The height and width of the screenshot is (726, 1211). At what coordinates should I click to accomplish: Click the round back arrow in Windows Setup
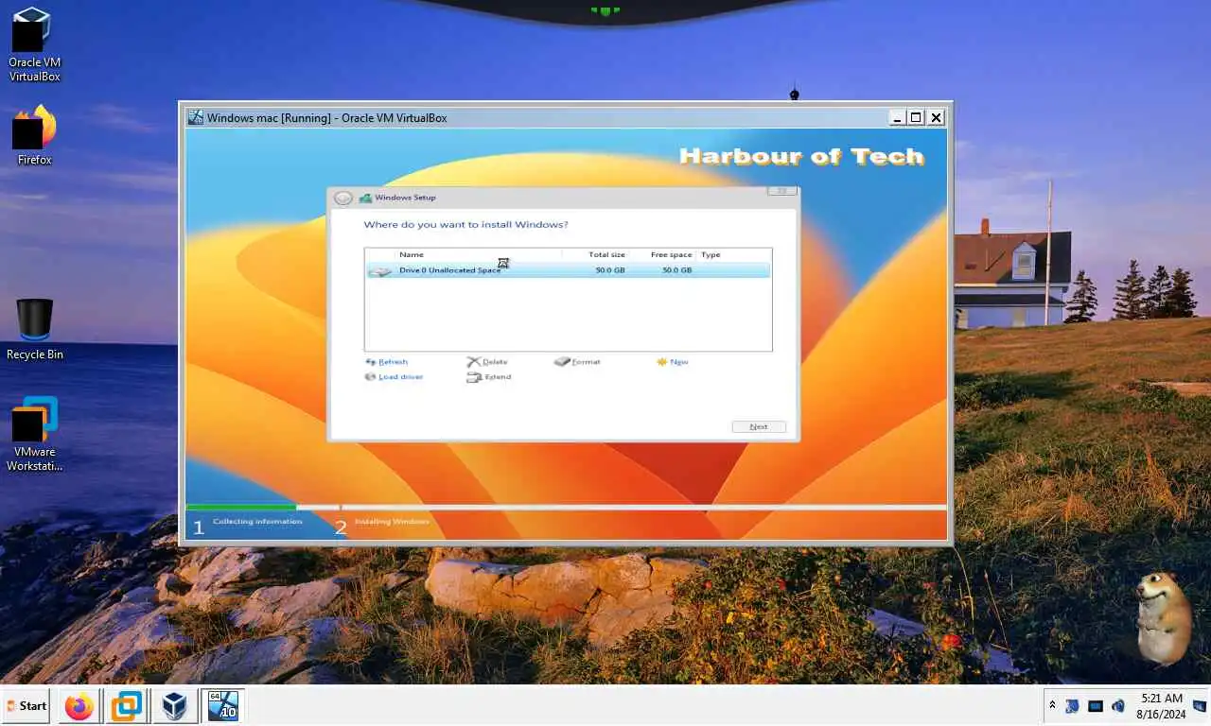343,198
